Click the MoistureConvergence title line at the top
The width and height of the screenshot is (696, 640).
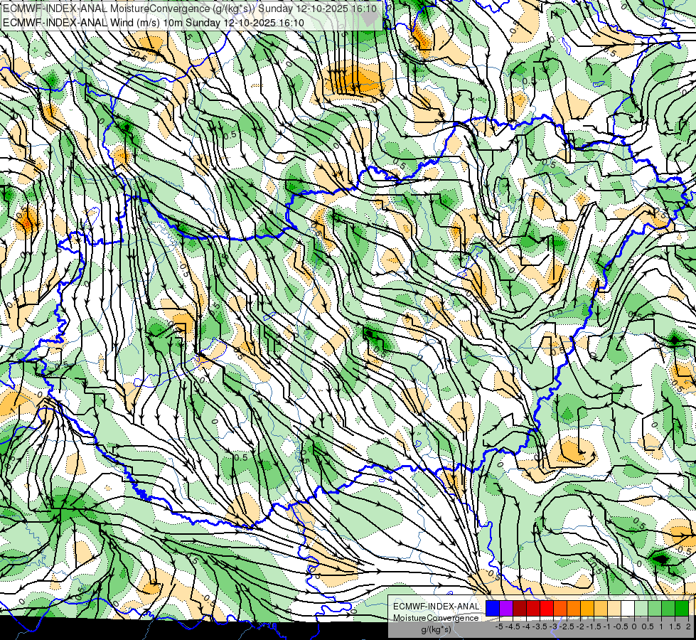190,9
